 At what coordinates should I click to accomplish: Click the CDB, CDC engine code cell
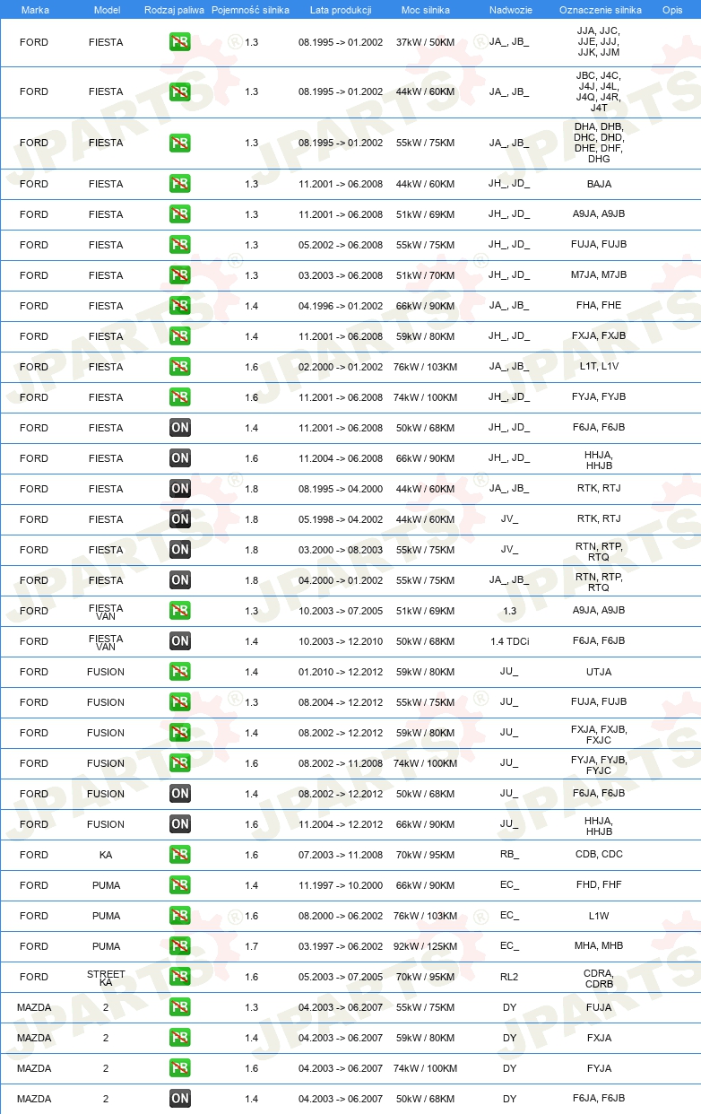pyautogui.click(x=599, y=855)
